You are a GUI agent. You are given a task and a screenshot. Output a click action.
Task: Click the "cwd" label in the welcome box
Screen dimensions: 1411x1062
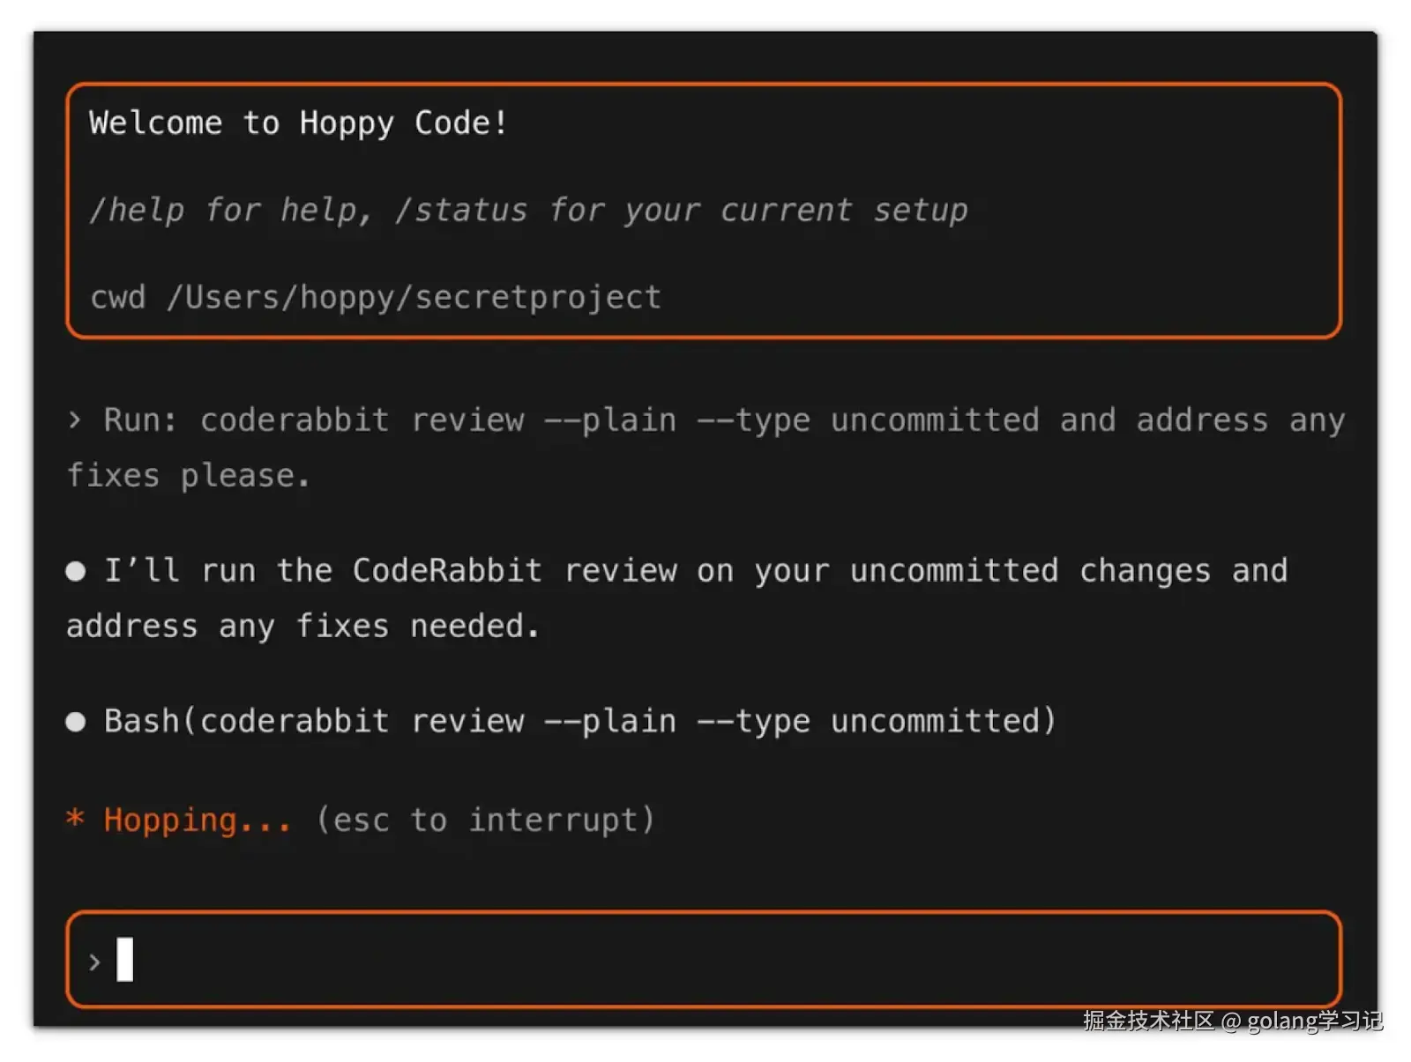coord(117,298)
